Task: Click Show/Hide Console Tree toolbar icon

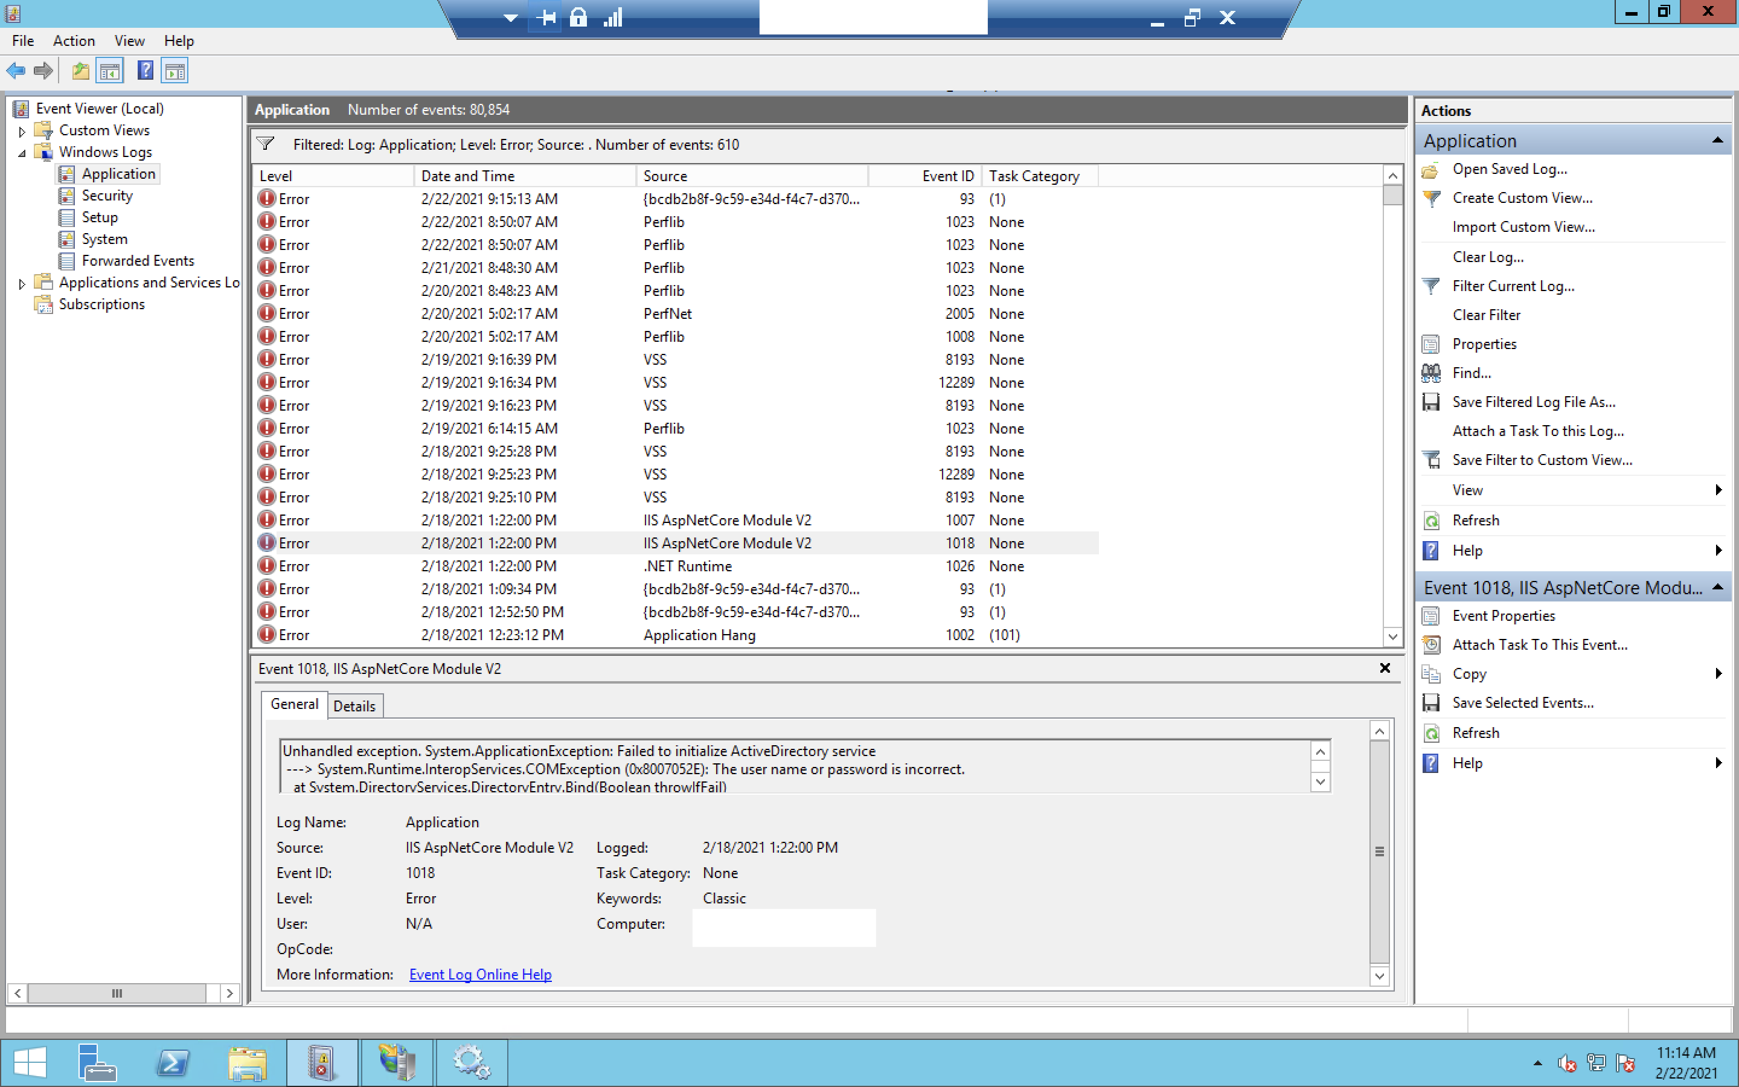Action: (x=110, y=71)
